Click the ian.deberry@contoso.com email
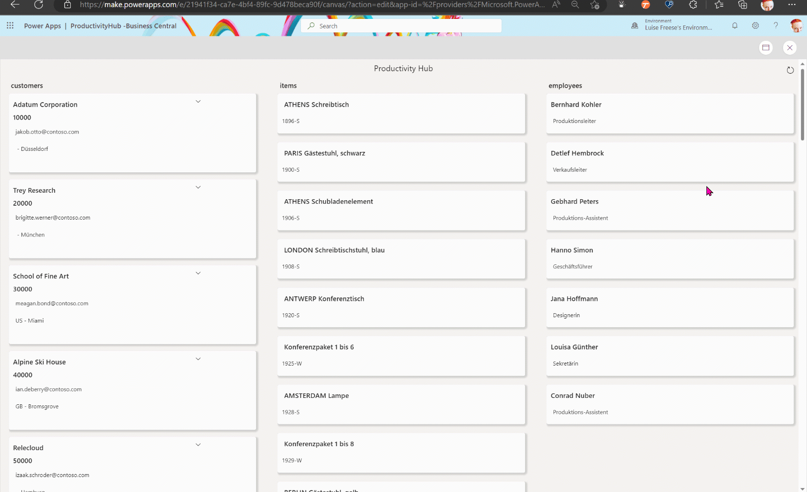The width and height of the screenshot is (807, 492). tap(48, 389)
